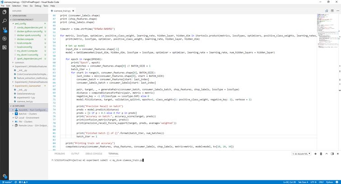The image size is (341, 184).
Task: Click the code minimap overview
Action: pos(327,31)
